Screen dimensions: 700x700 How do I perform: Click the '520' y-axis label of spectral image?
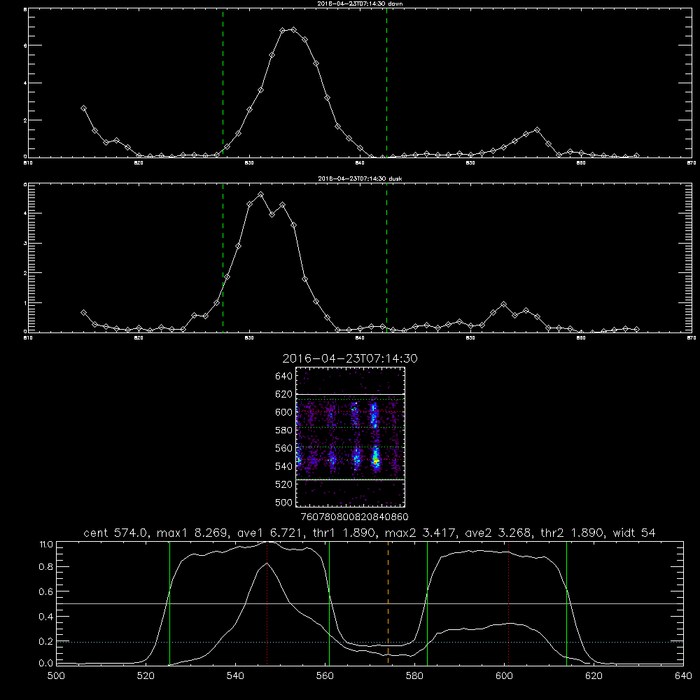point(283,484)
